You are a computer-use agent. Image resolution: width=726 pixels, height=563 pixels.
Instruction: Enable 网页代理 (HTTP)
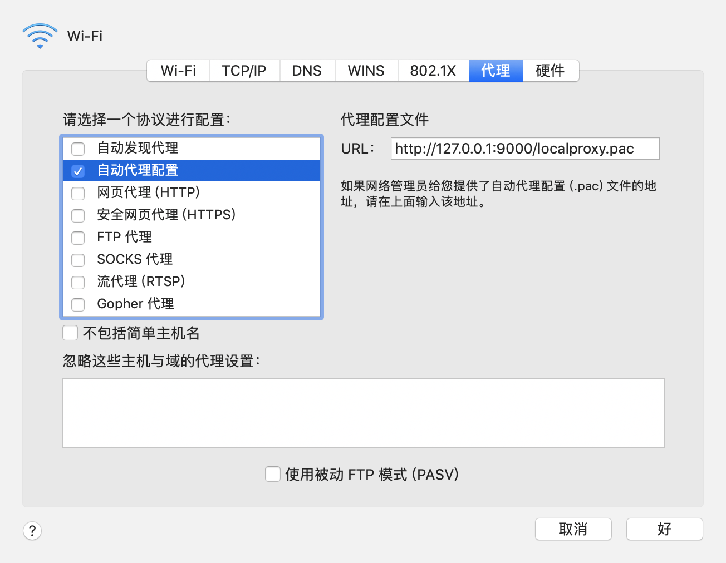[77, 193]
